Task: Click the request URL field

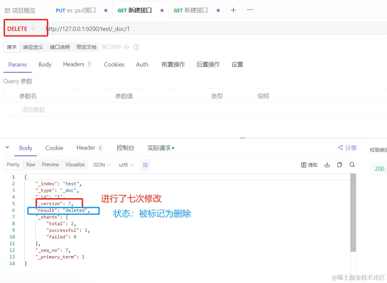Action: 215,29
